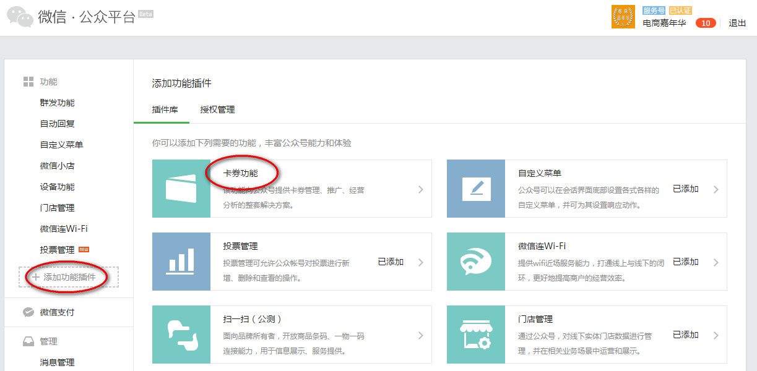The height and width of the screenshot is (371, 757).
Task: Click the 添加功能插件 button in sidebar
Action: point(69,277)
